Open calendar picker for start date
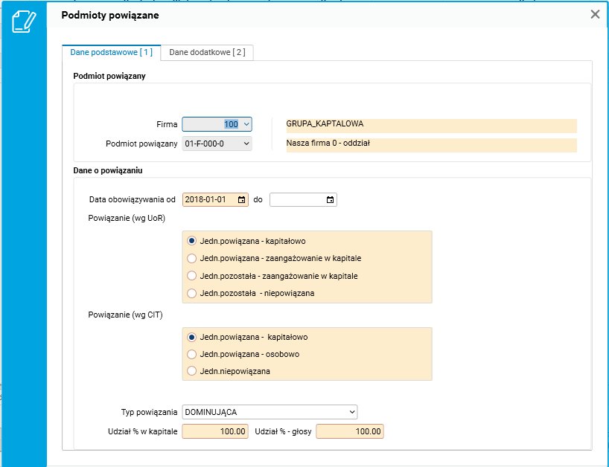Screen dimensions: 609x467 [242, 200]
